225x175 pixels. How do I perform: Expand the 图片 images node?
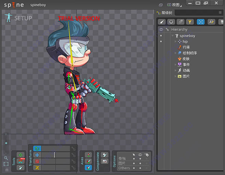tap(176, 76)
